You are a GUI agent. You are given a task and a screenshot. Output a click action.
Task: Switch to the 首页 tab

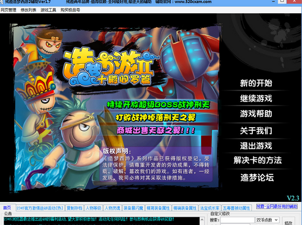pyautogui.click(x=7, y=208)
